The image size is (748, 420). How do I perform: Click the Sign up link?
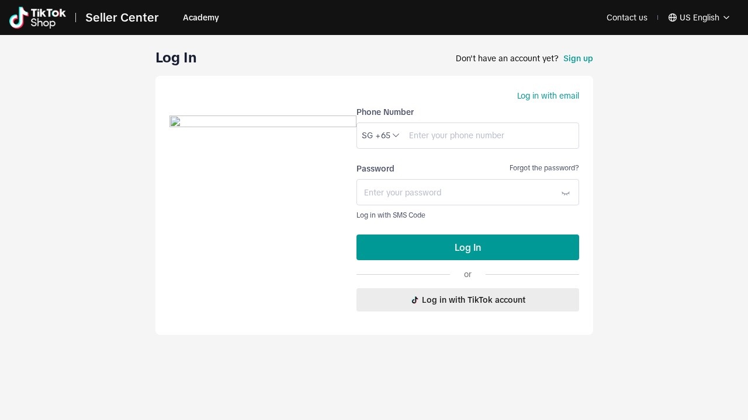pyautogui.click(x=578, y=58)
